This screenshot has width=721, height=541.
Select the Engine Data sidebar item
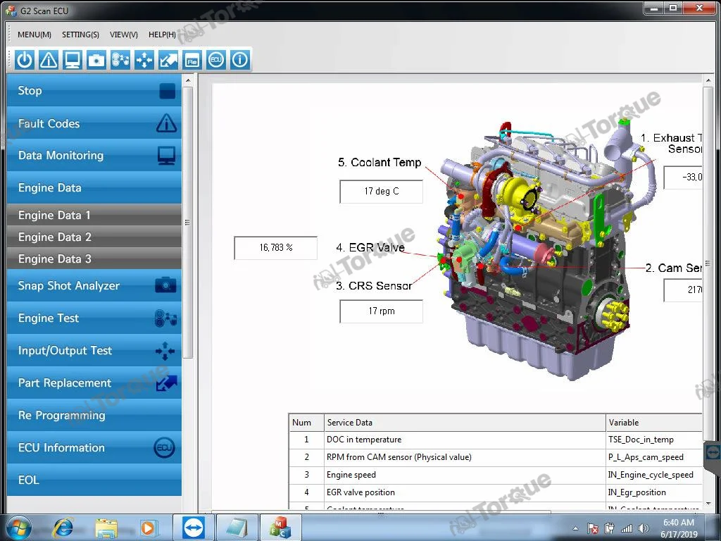tap(94, 187)
